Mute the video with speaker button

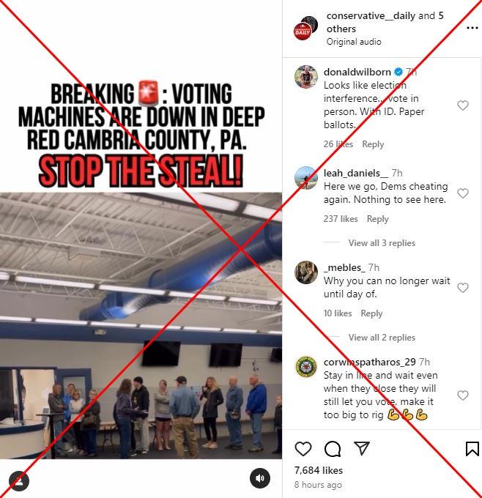(x=259, y=478)
